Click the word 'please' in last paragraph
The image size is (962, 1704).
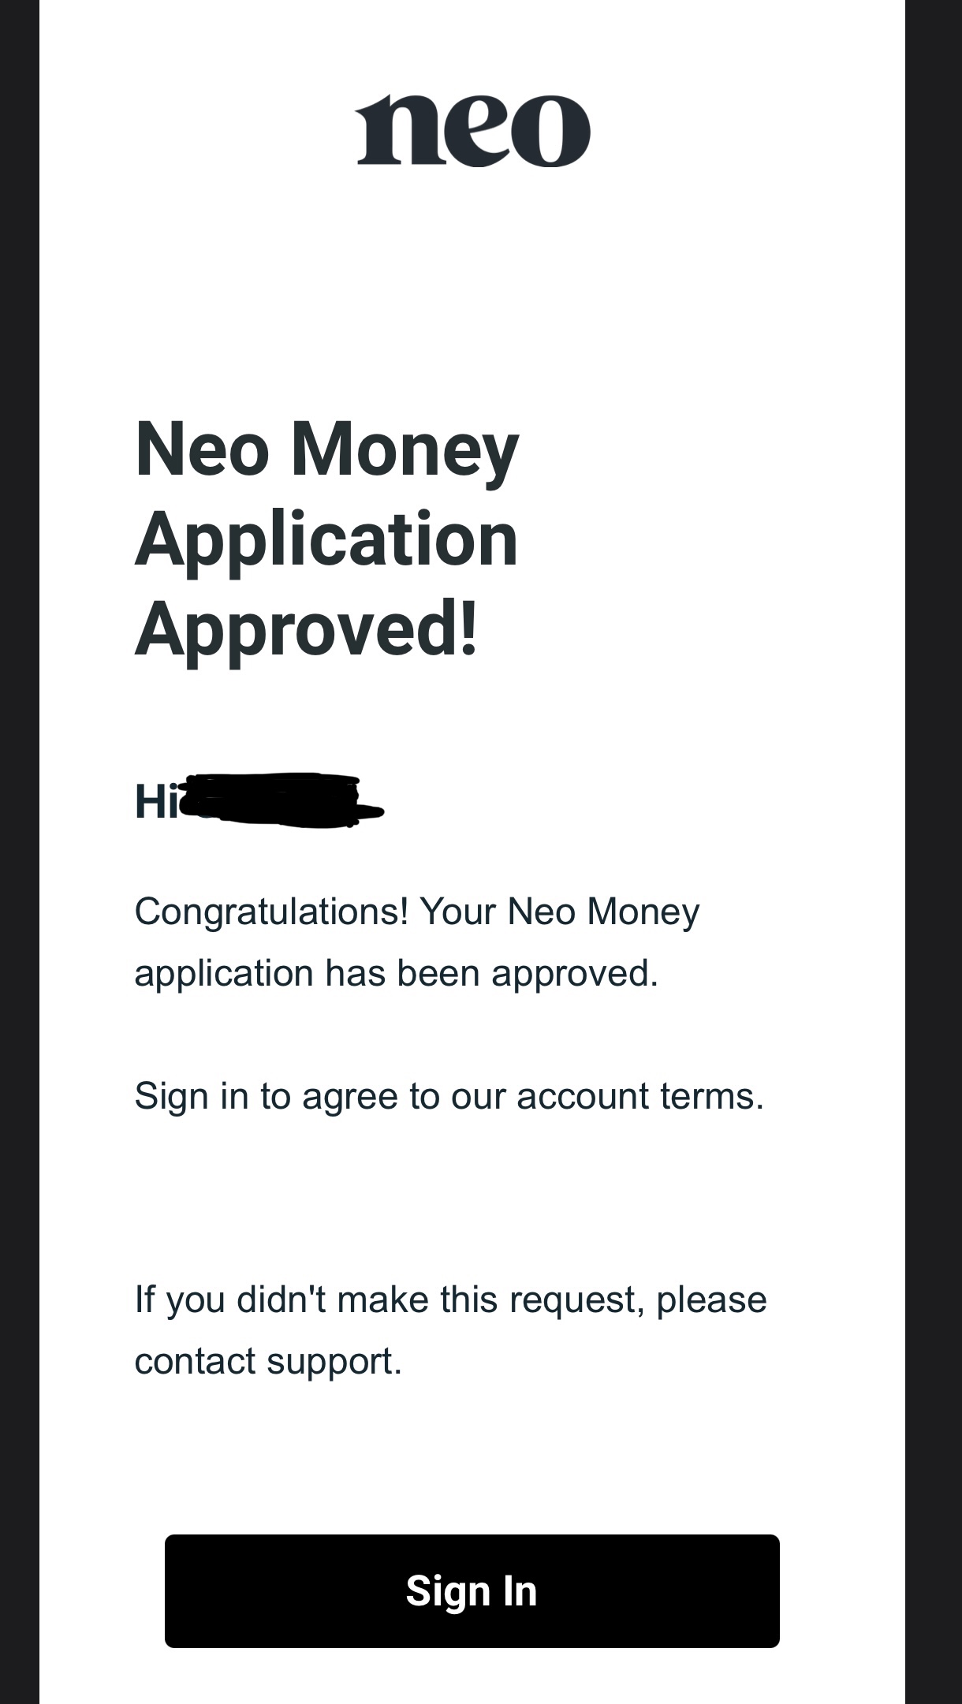click(x=711, y=1301)
